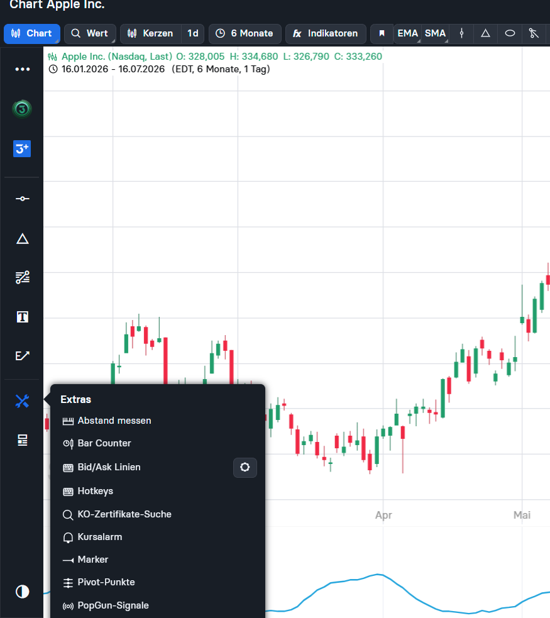
Task: Select Kursalarm in Extras menu
Action: (x=158, y=537)
